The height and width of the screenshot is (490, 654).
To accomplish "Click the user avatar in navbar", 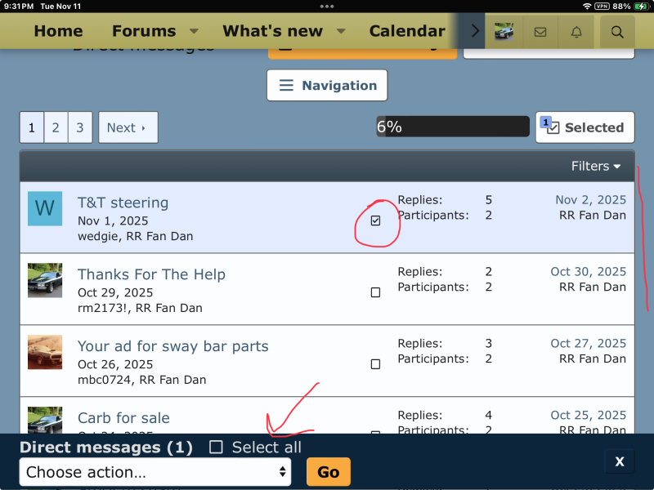I will (504, 32).
